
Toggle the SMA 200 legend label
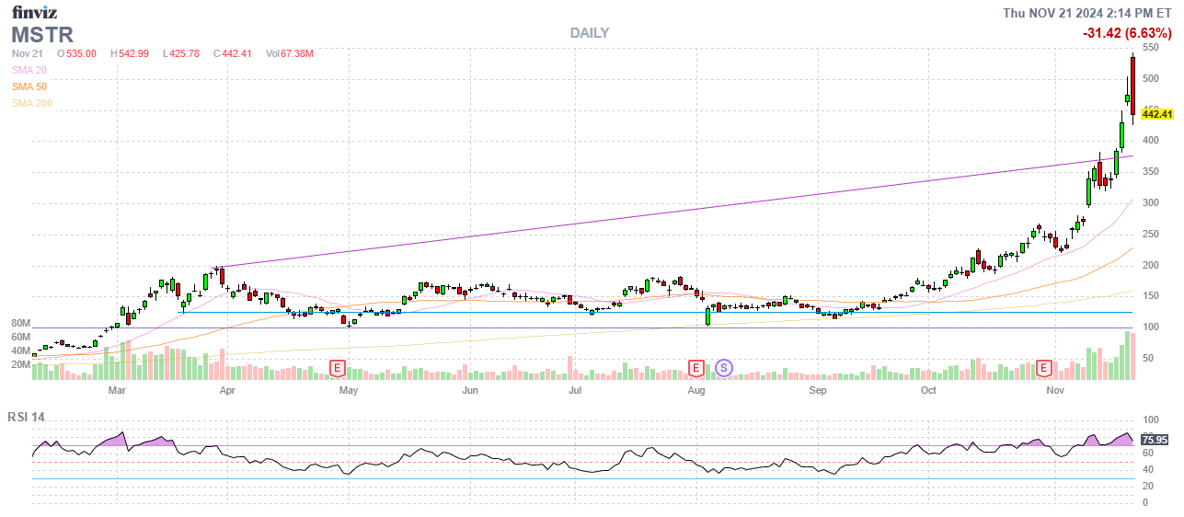point(32,103)
